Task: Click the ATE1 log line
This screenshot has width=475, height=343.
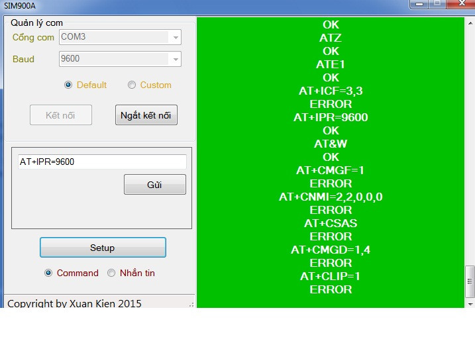Action: [331, 64]
